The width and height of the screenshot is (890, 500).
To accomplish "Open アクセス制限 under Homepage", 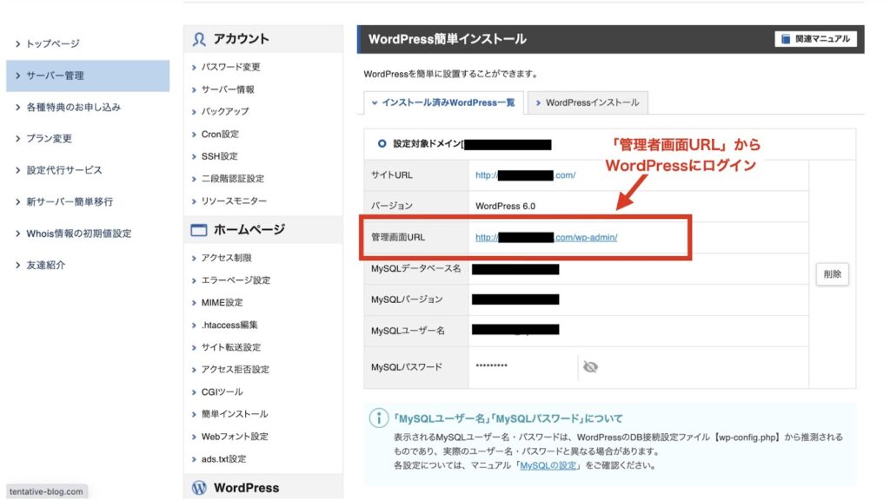I will pyautogui.click(x=227, y=258).
